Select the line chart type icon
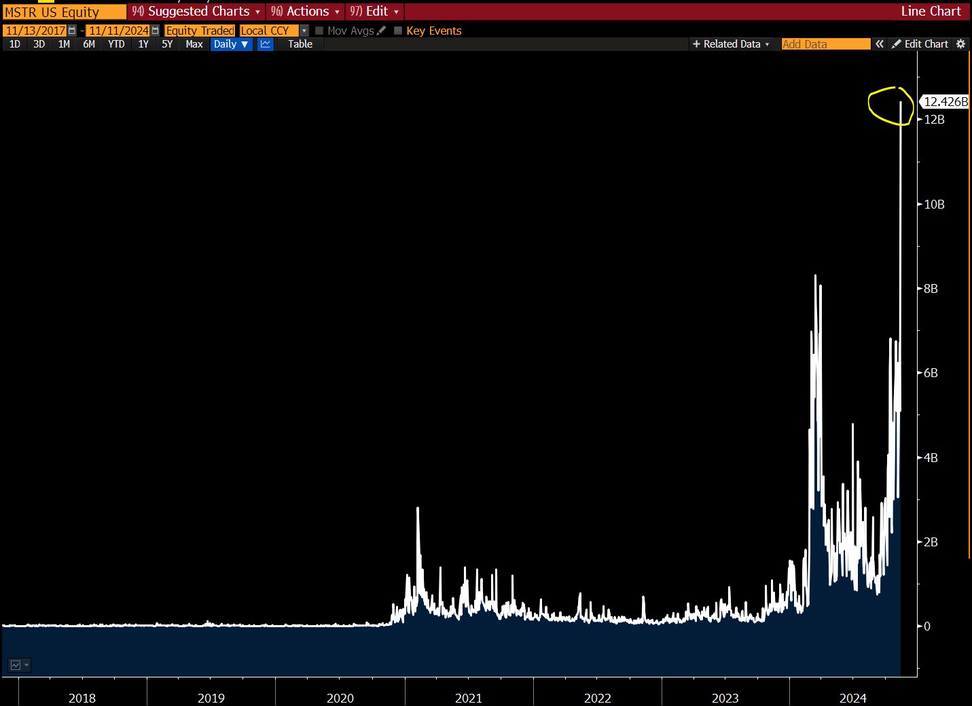This screenshot has height=706, width=972. click(266, 44)
